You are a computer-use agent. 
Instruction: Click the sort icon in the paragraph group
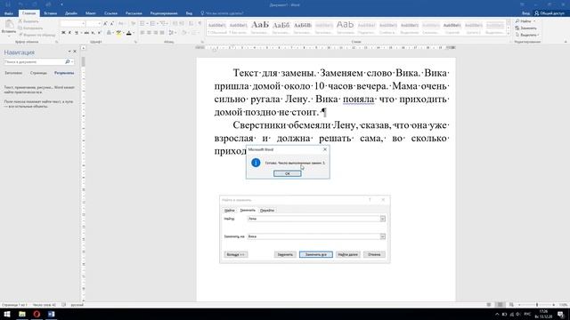(191, 23)
